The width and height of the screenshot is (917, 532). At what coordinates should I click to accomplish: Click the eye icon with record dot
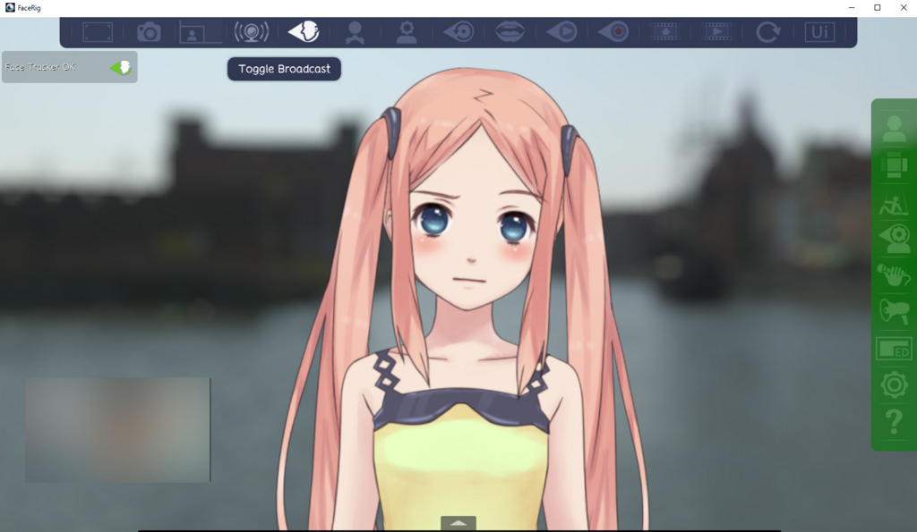pos(614,32)
